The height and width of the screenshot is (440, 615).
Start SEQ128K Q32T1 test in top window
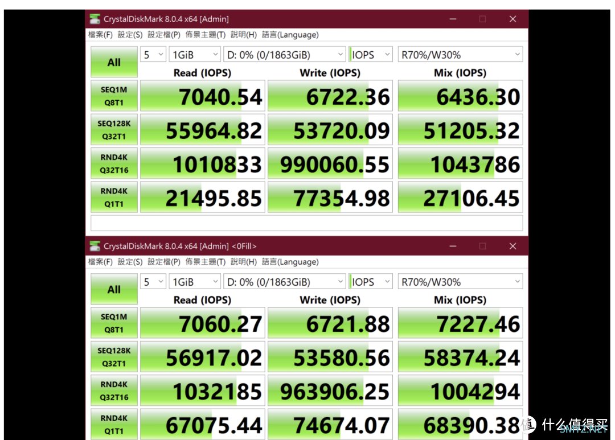[x=114, y=129]
